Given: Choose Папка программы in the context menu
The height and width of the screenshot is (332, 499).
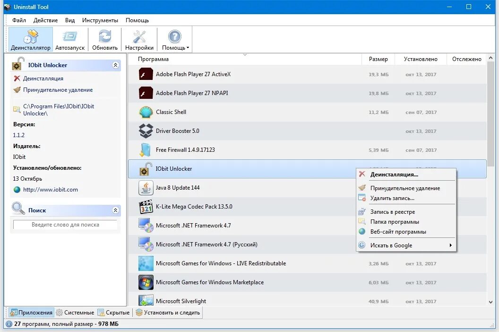Looking at the screenshot, I should (406, 222).
